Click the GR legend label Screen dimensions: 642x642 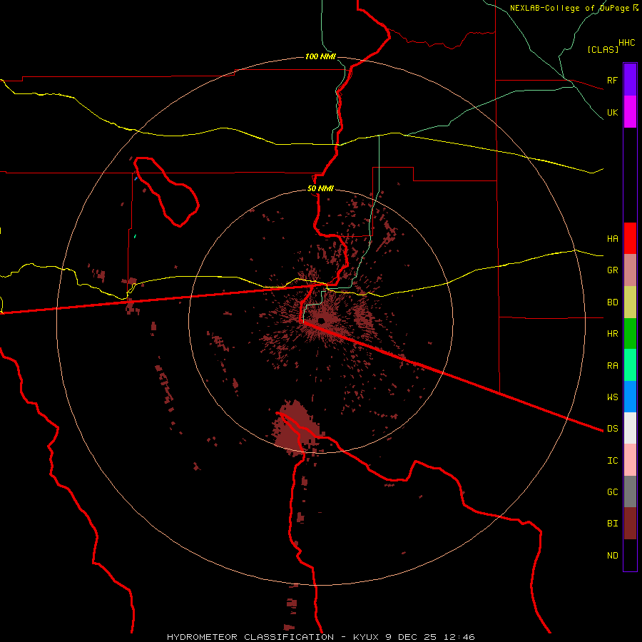coord(612,270)
